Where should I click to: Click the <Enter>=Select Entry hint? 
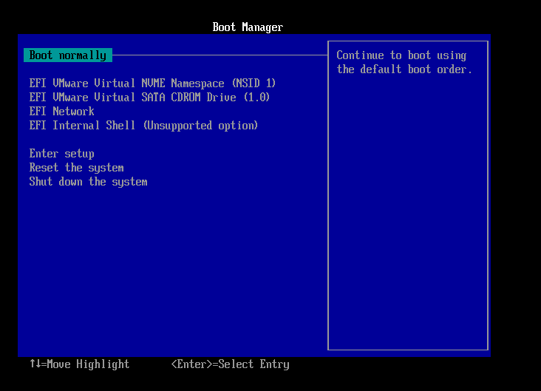coord(230,364)
